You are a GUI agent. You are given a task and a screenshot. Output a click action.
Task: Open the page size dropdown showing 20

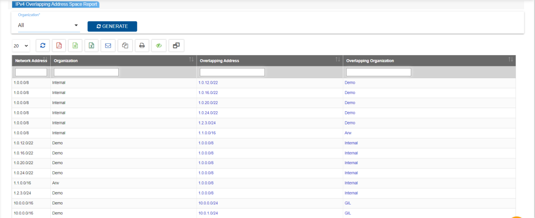pos(21,46)
